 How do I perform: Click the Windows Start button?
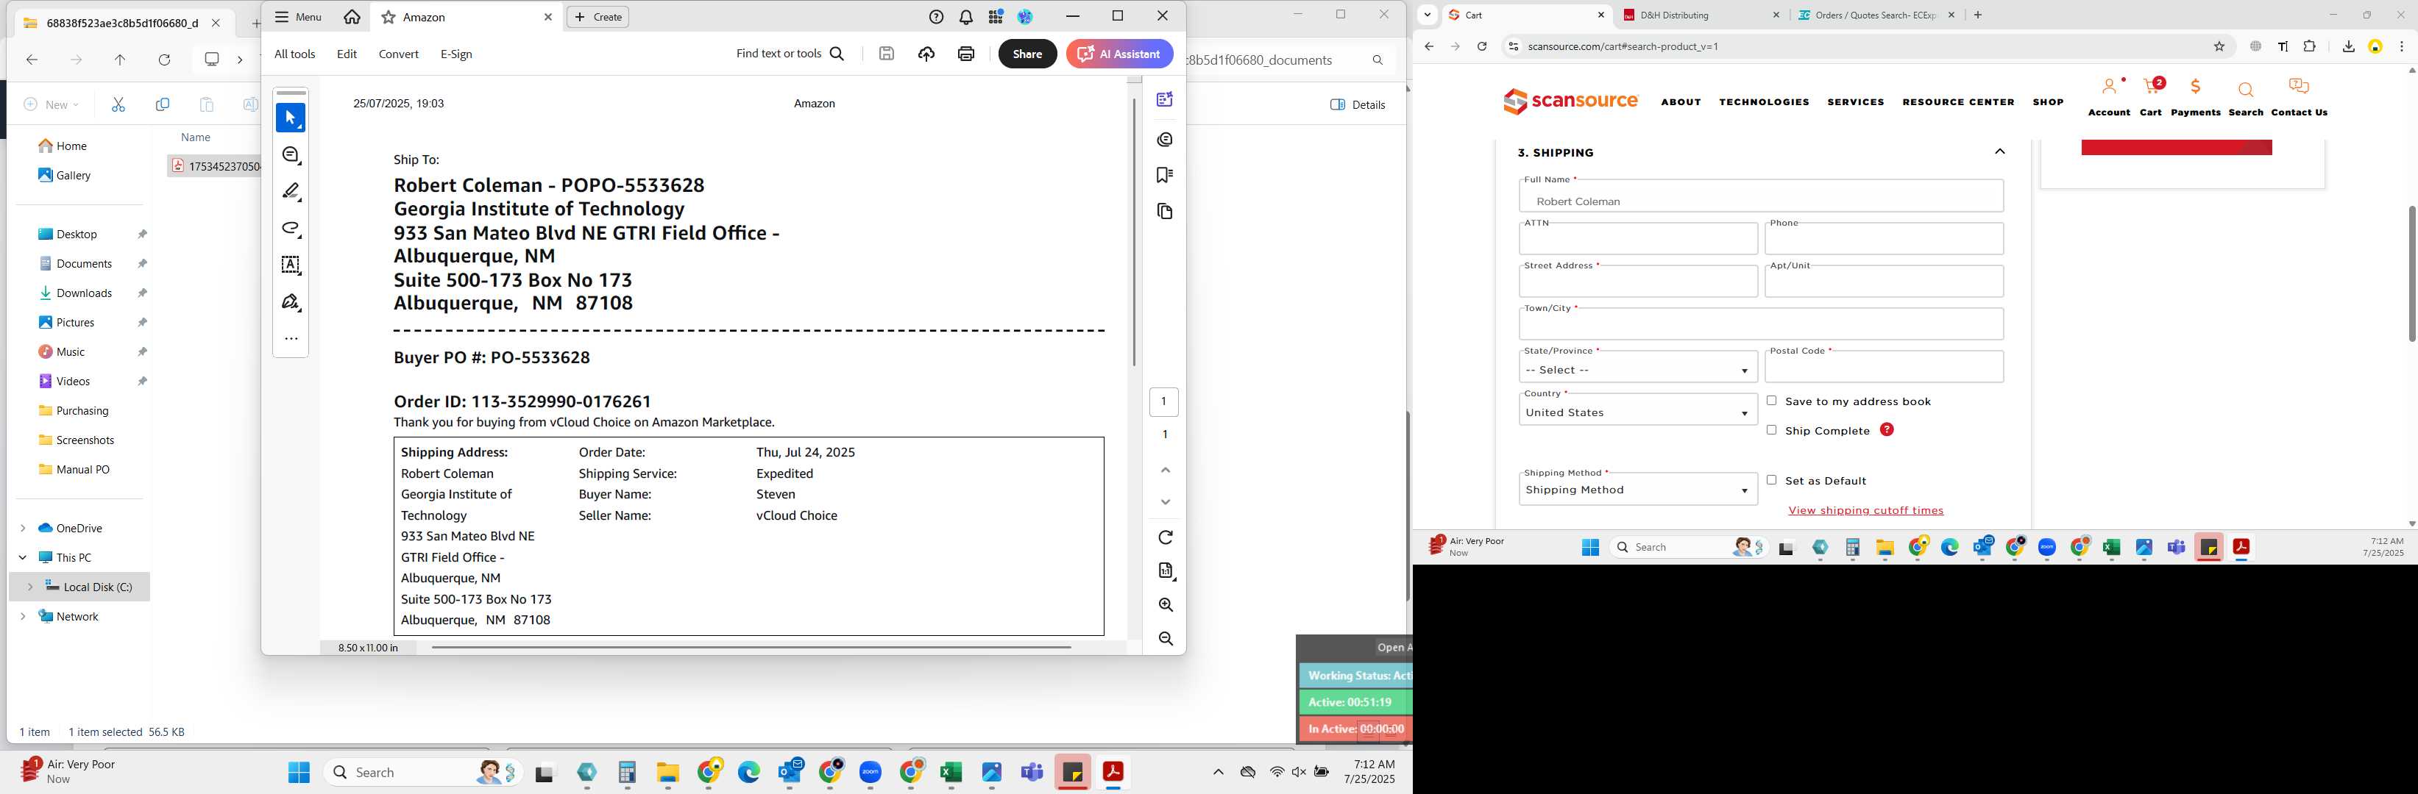tap(299, 773)
